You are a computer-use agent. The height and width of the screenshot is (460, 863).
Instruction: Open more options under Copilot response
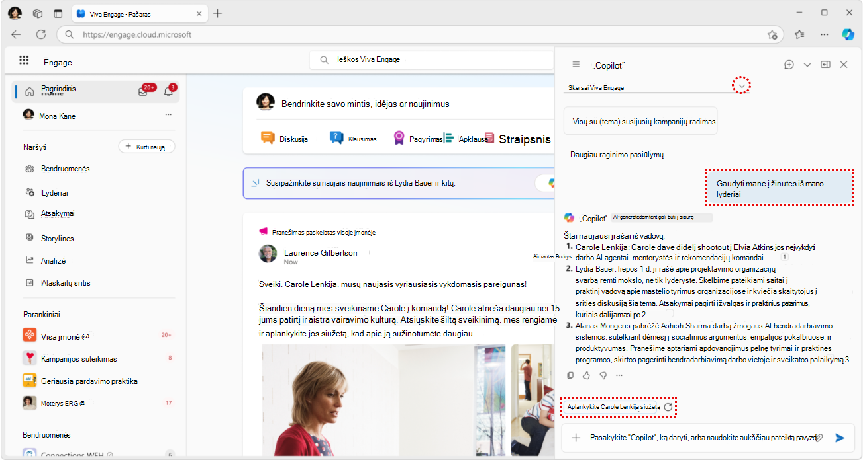[x=619, y=375]
